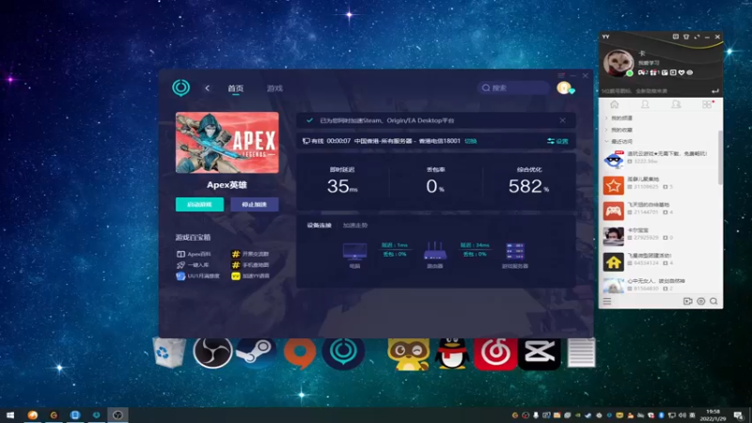Click the enter arrow in YY channel input

pos(715,91)
